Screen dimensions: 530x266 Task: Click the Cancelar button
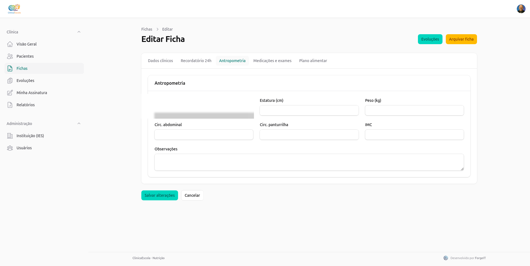192,195
